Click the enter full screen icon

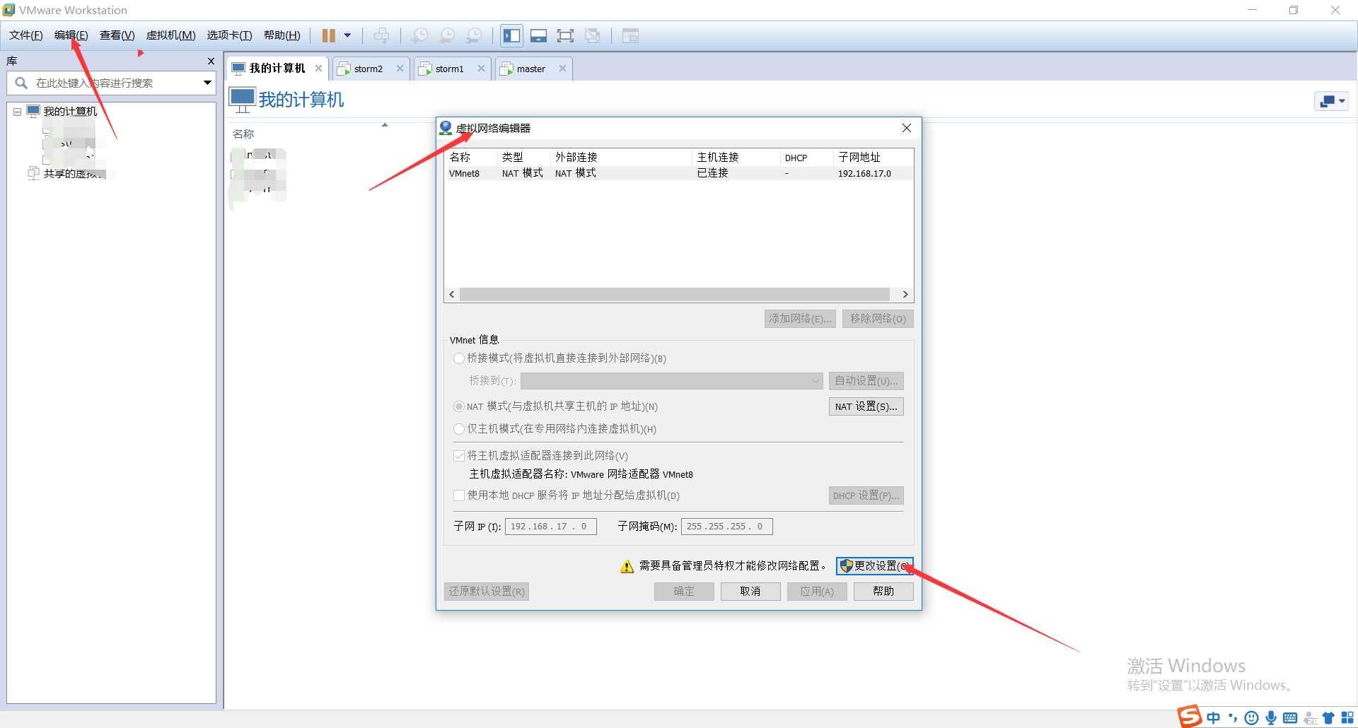[x=565, y=35]
